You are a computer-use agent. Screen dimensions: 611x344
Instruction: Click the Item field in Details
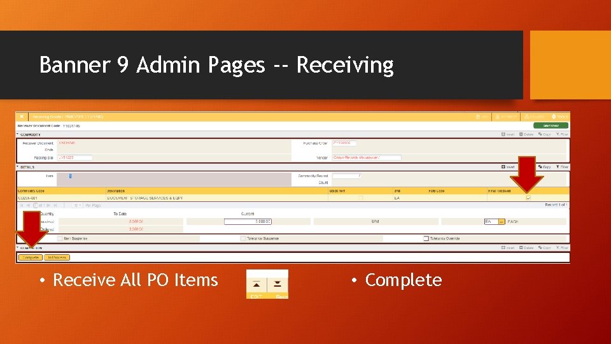(174, 179)
